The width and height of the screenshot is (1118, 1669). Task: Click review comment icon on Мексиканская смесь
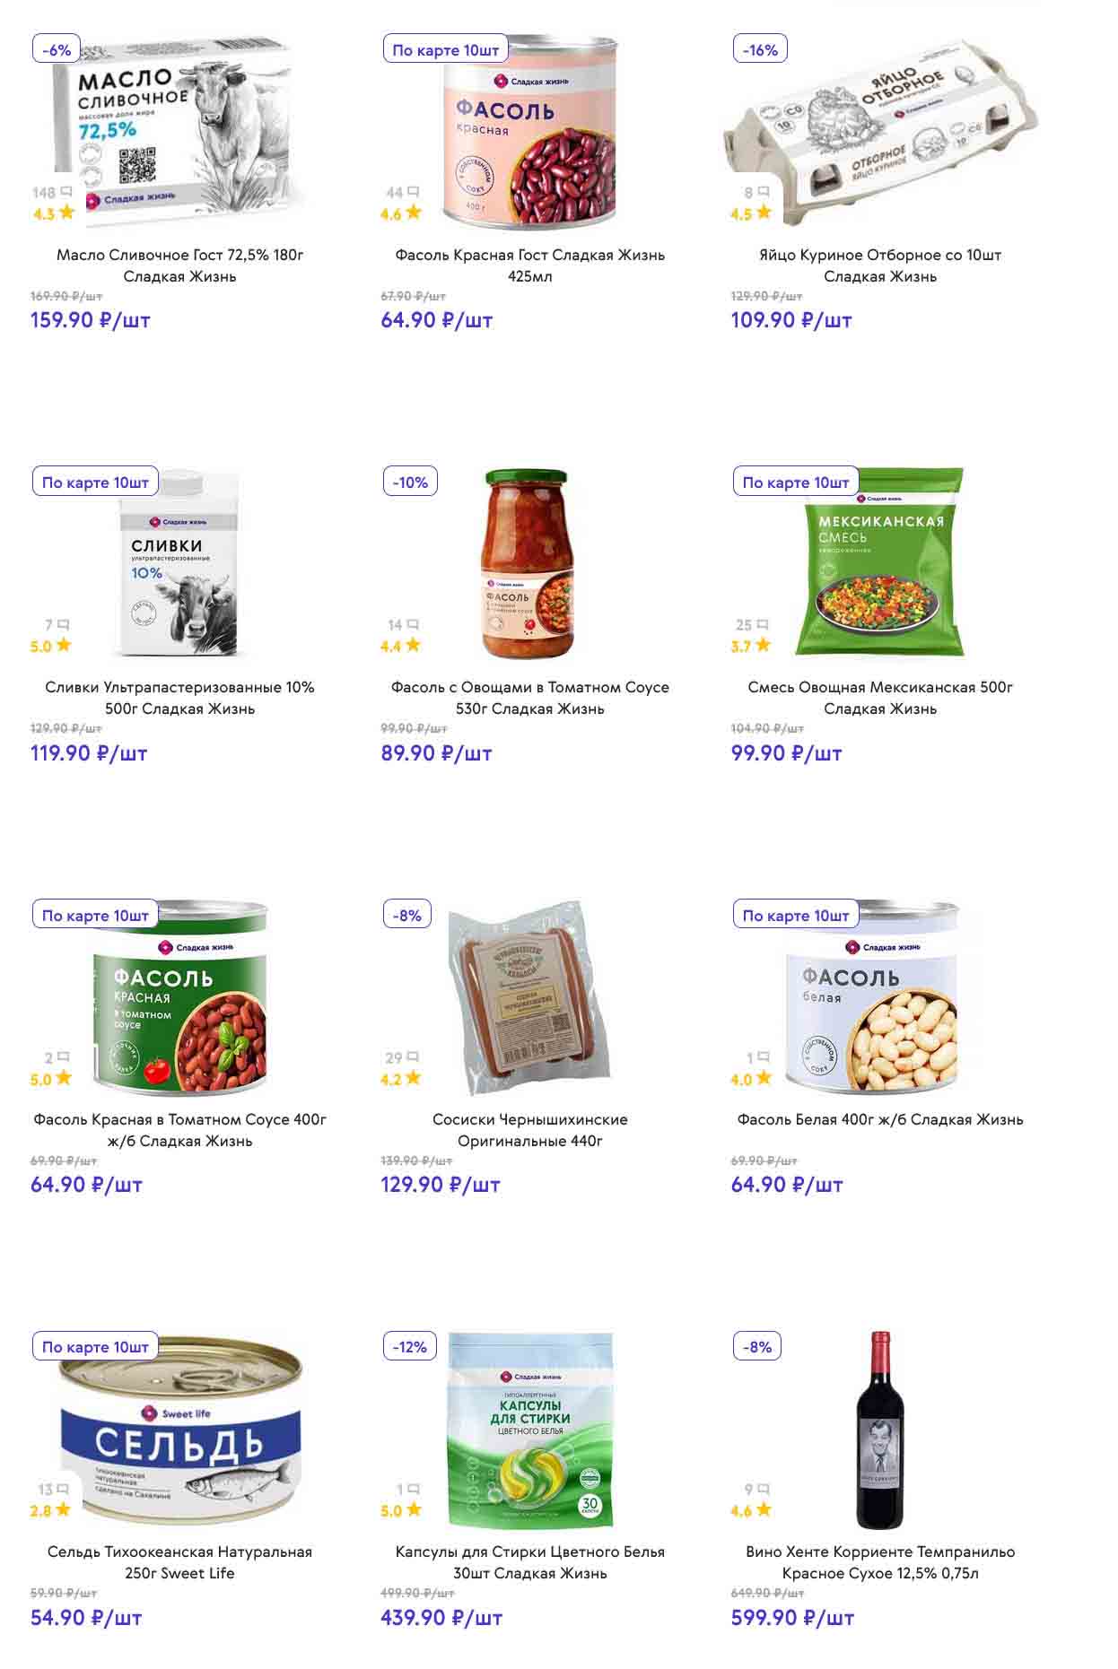tap(764, 624)
